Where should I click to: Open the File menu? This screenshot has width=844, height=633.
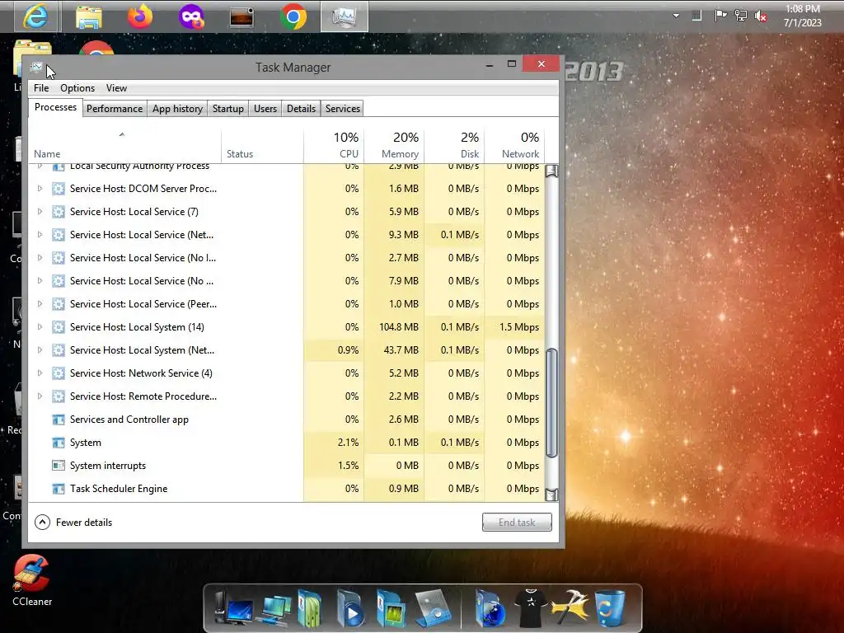point(41,87)
